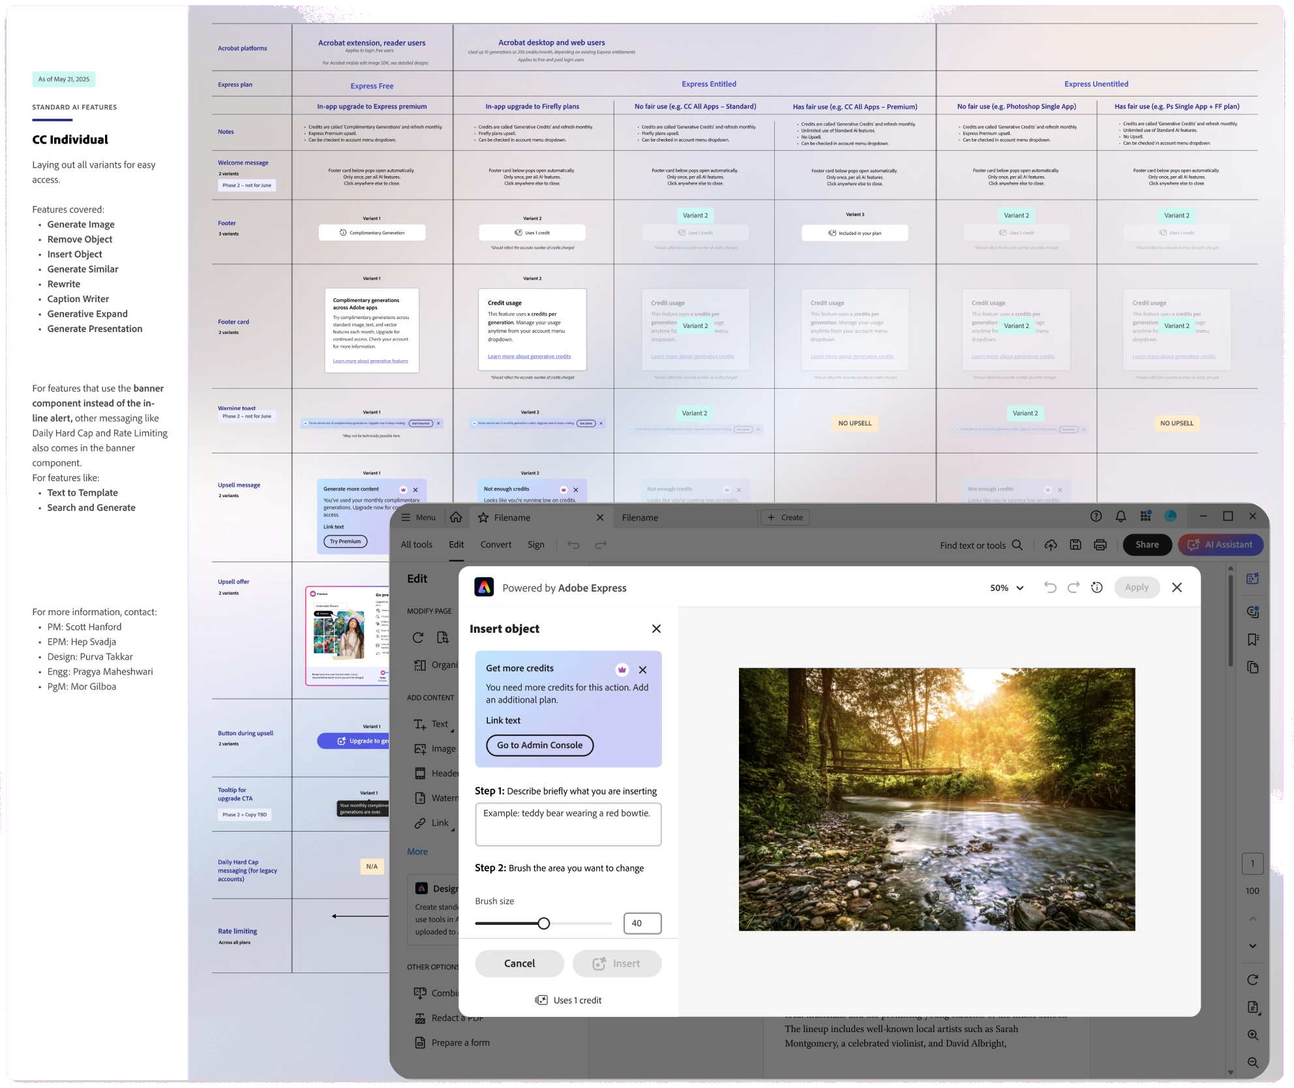Viewport: 1294px width, 1088px height.
Task: Click the object description text box
Action: click(x=568, y=824)
